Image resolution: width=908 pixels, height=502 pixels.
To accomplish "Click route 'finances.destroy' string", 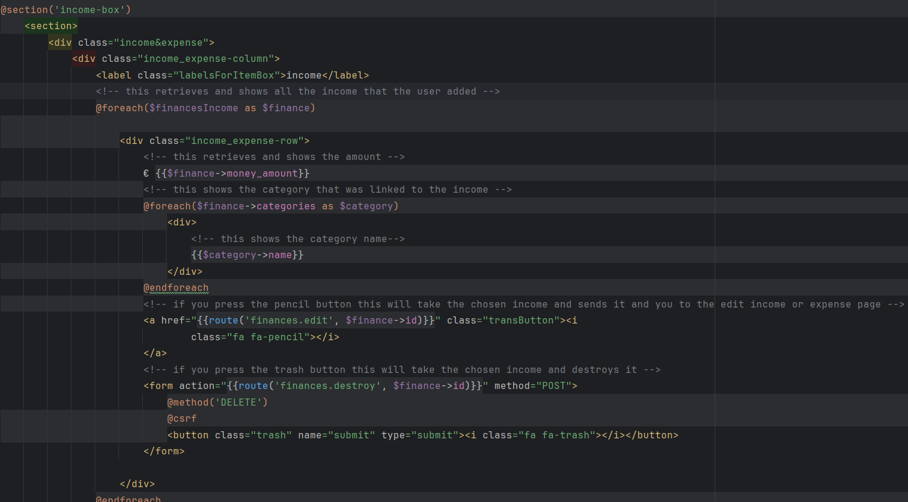I will (328, 386).
